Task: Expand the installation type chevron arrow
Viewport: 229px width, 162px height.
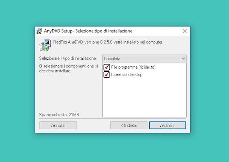Action: pyautogui.click(x=183, y=58)
